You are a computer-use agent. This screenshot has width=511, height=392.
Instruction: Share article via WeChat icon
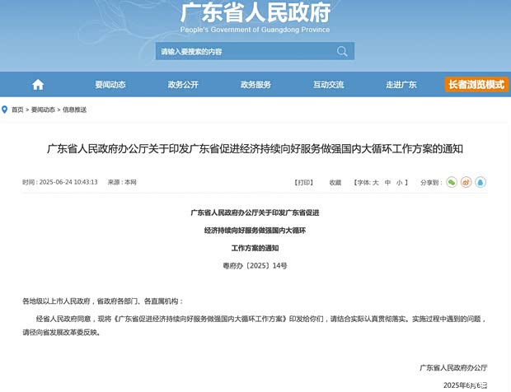click(x=451, y=182)
